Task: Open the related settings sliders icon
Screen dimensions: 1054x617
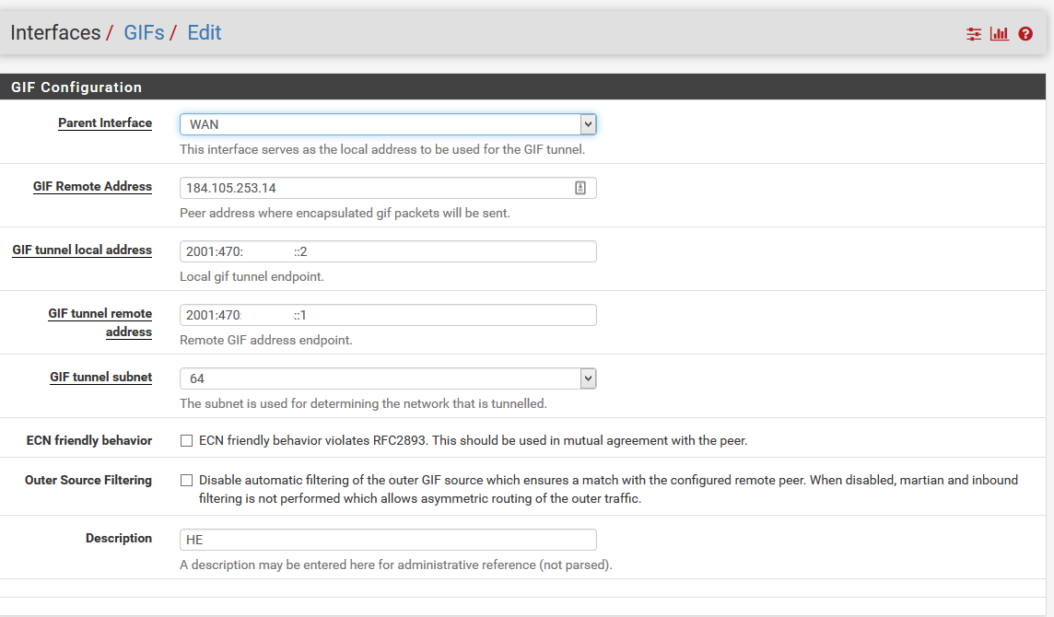Action: [974, 34]
